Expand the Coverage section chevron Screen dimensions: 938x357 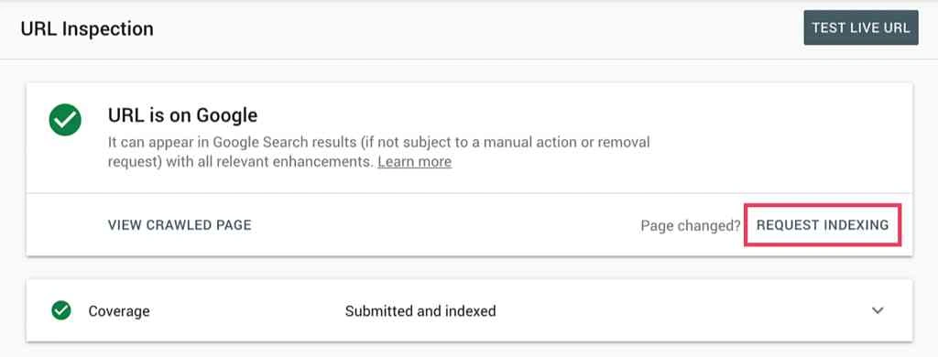click(877, 310)
